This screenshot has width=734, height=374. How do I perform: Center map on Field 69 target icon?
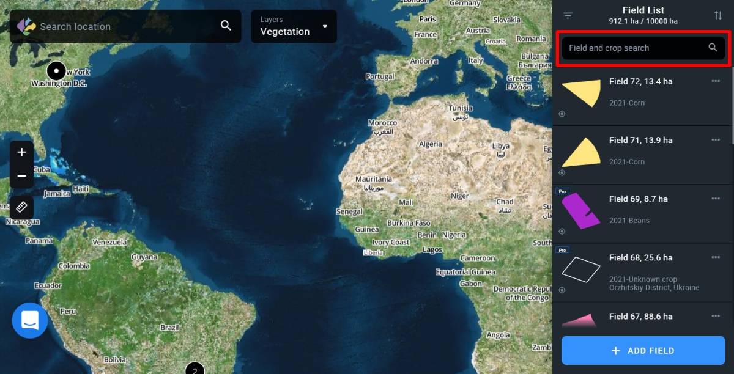pos(562,231)
